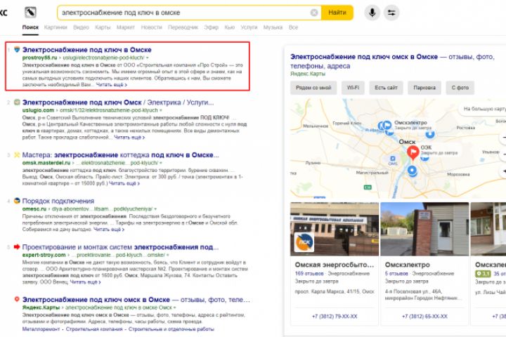Toggle the 'Рядом со мной' filter
This screenshot has height=337, width=506.
click(313, 88)
